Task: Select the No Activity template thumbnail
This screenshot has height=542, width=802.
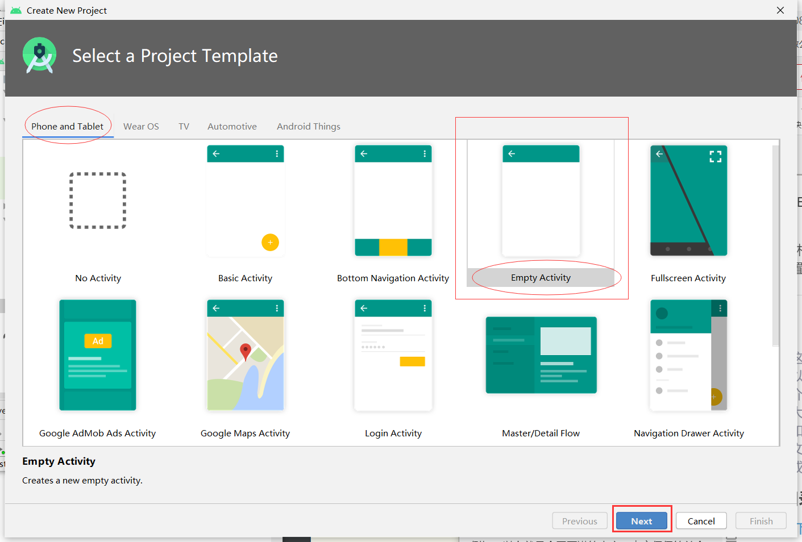Action: click(98, 201)
